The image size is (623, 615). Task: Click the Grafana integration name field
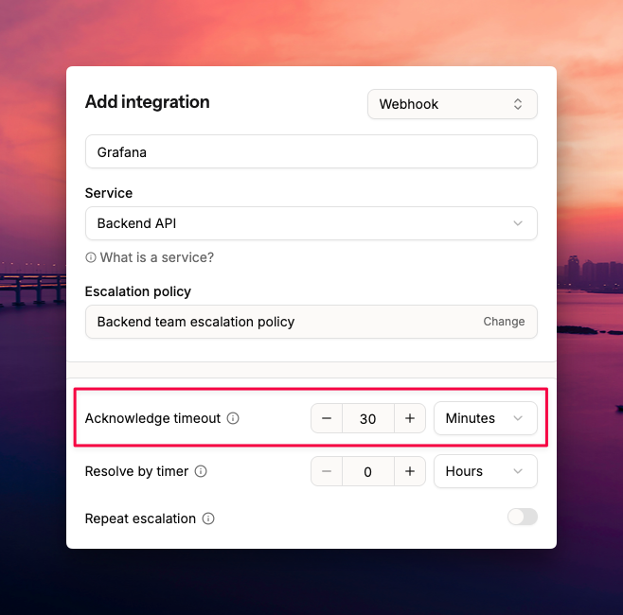(x=311, y=151)
